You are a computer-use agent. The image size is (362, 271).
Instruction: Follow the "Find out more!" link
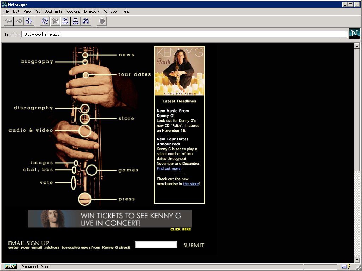(169, 169)
